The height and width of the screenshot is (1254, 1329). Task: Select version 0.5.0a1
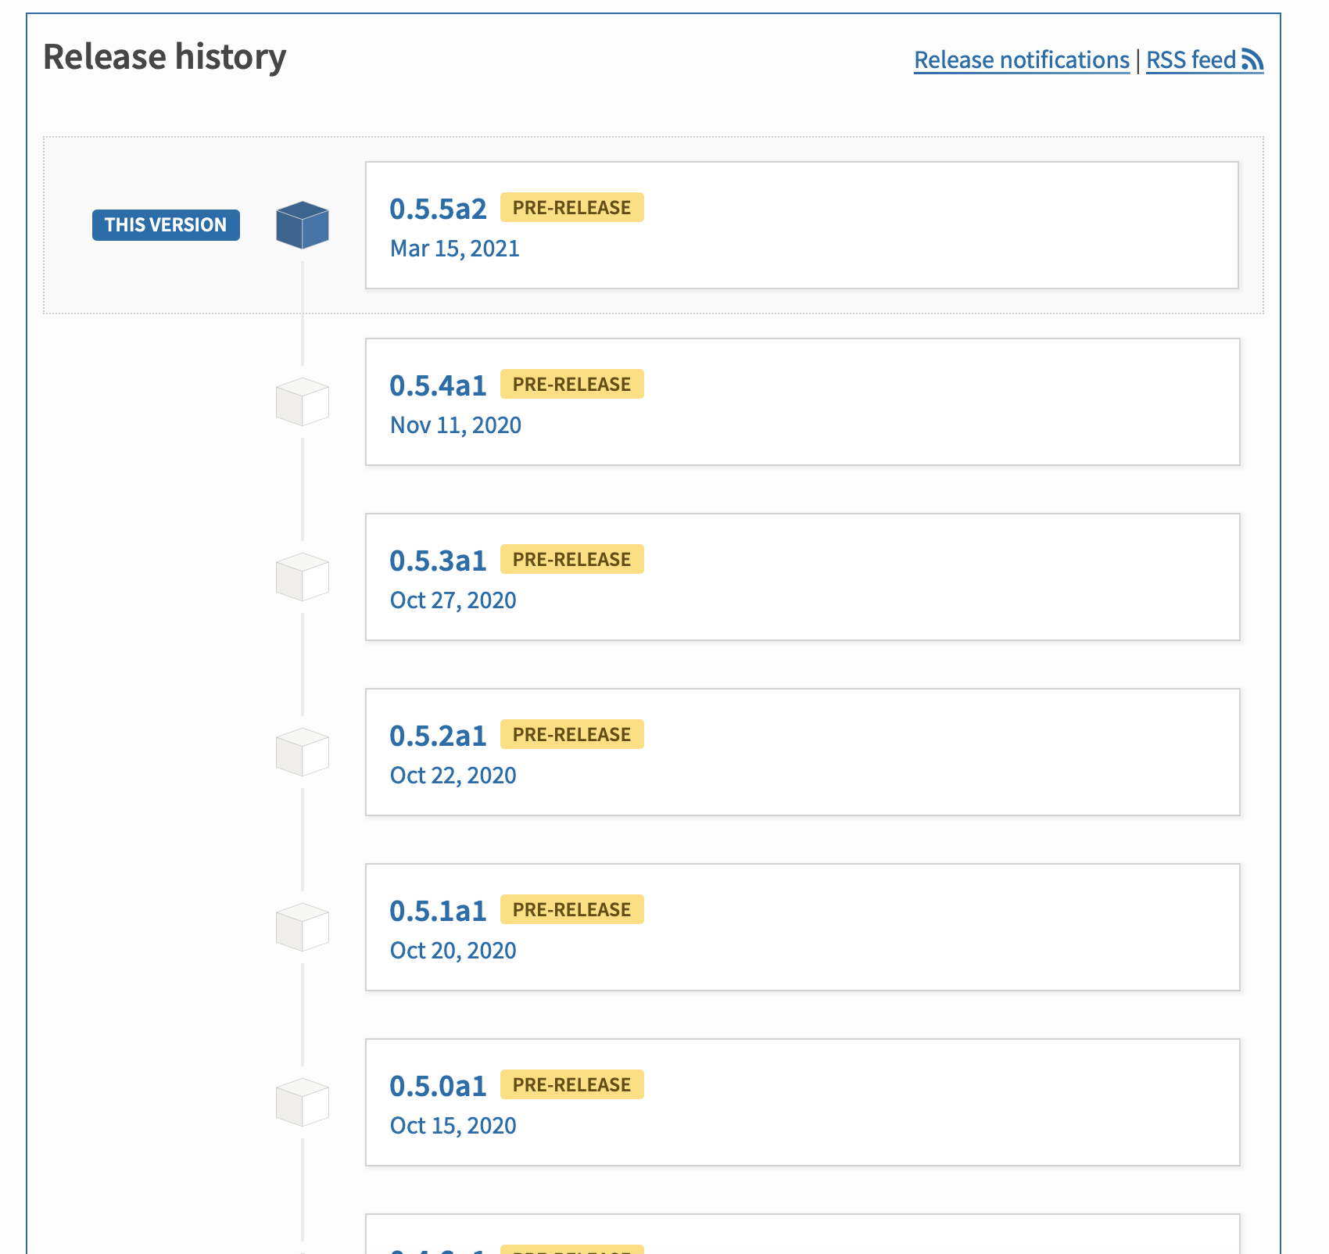[x=438, y=1085]
